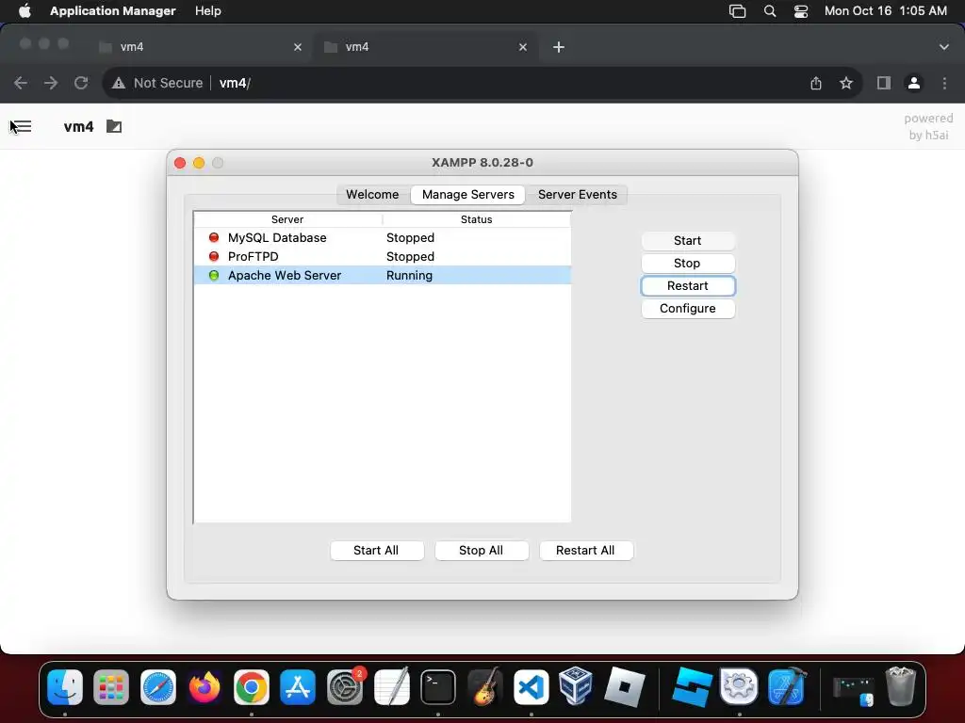The width and height of the screenshot is (965, 723).
Task: Minimize the XAMPP window
Action: click(199, 163)
